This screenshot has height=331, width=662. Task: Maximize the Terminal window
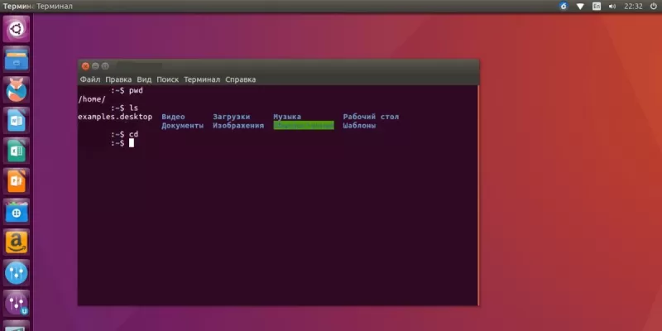point(105,66)
